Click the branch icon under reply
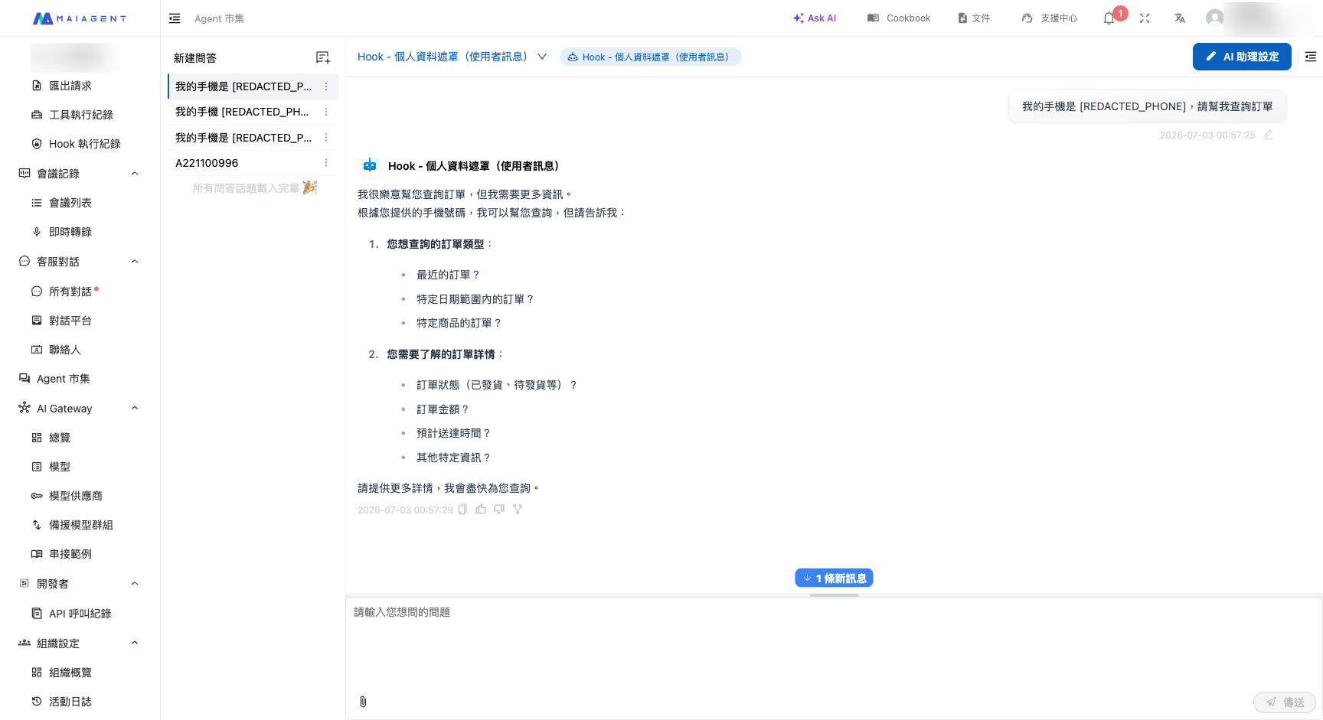1323x720 pixels. pyautogui.click(x=518, y=510)
